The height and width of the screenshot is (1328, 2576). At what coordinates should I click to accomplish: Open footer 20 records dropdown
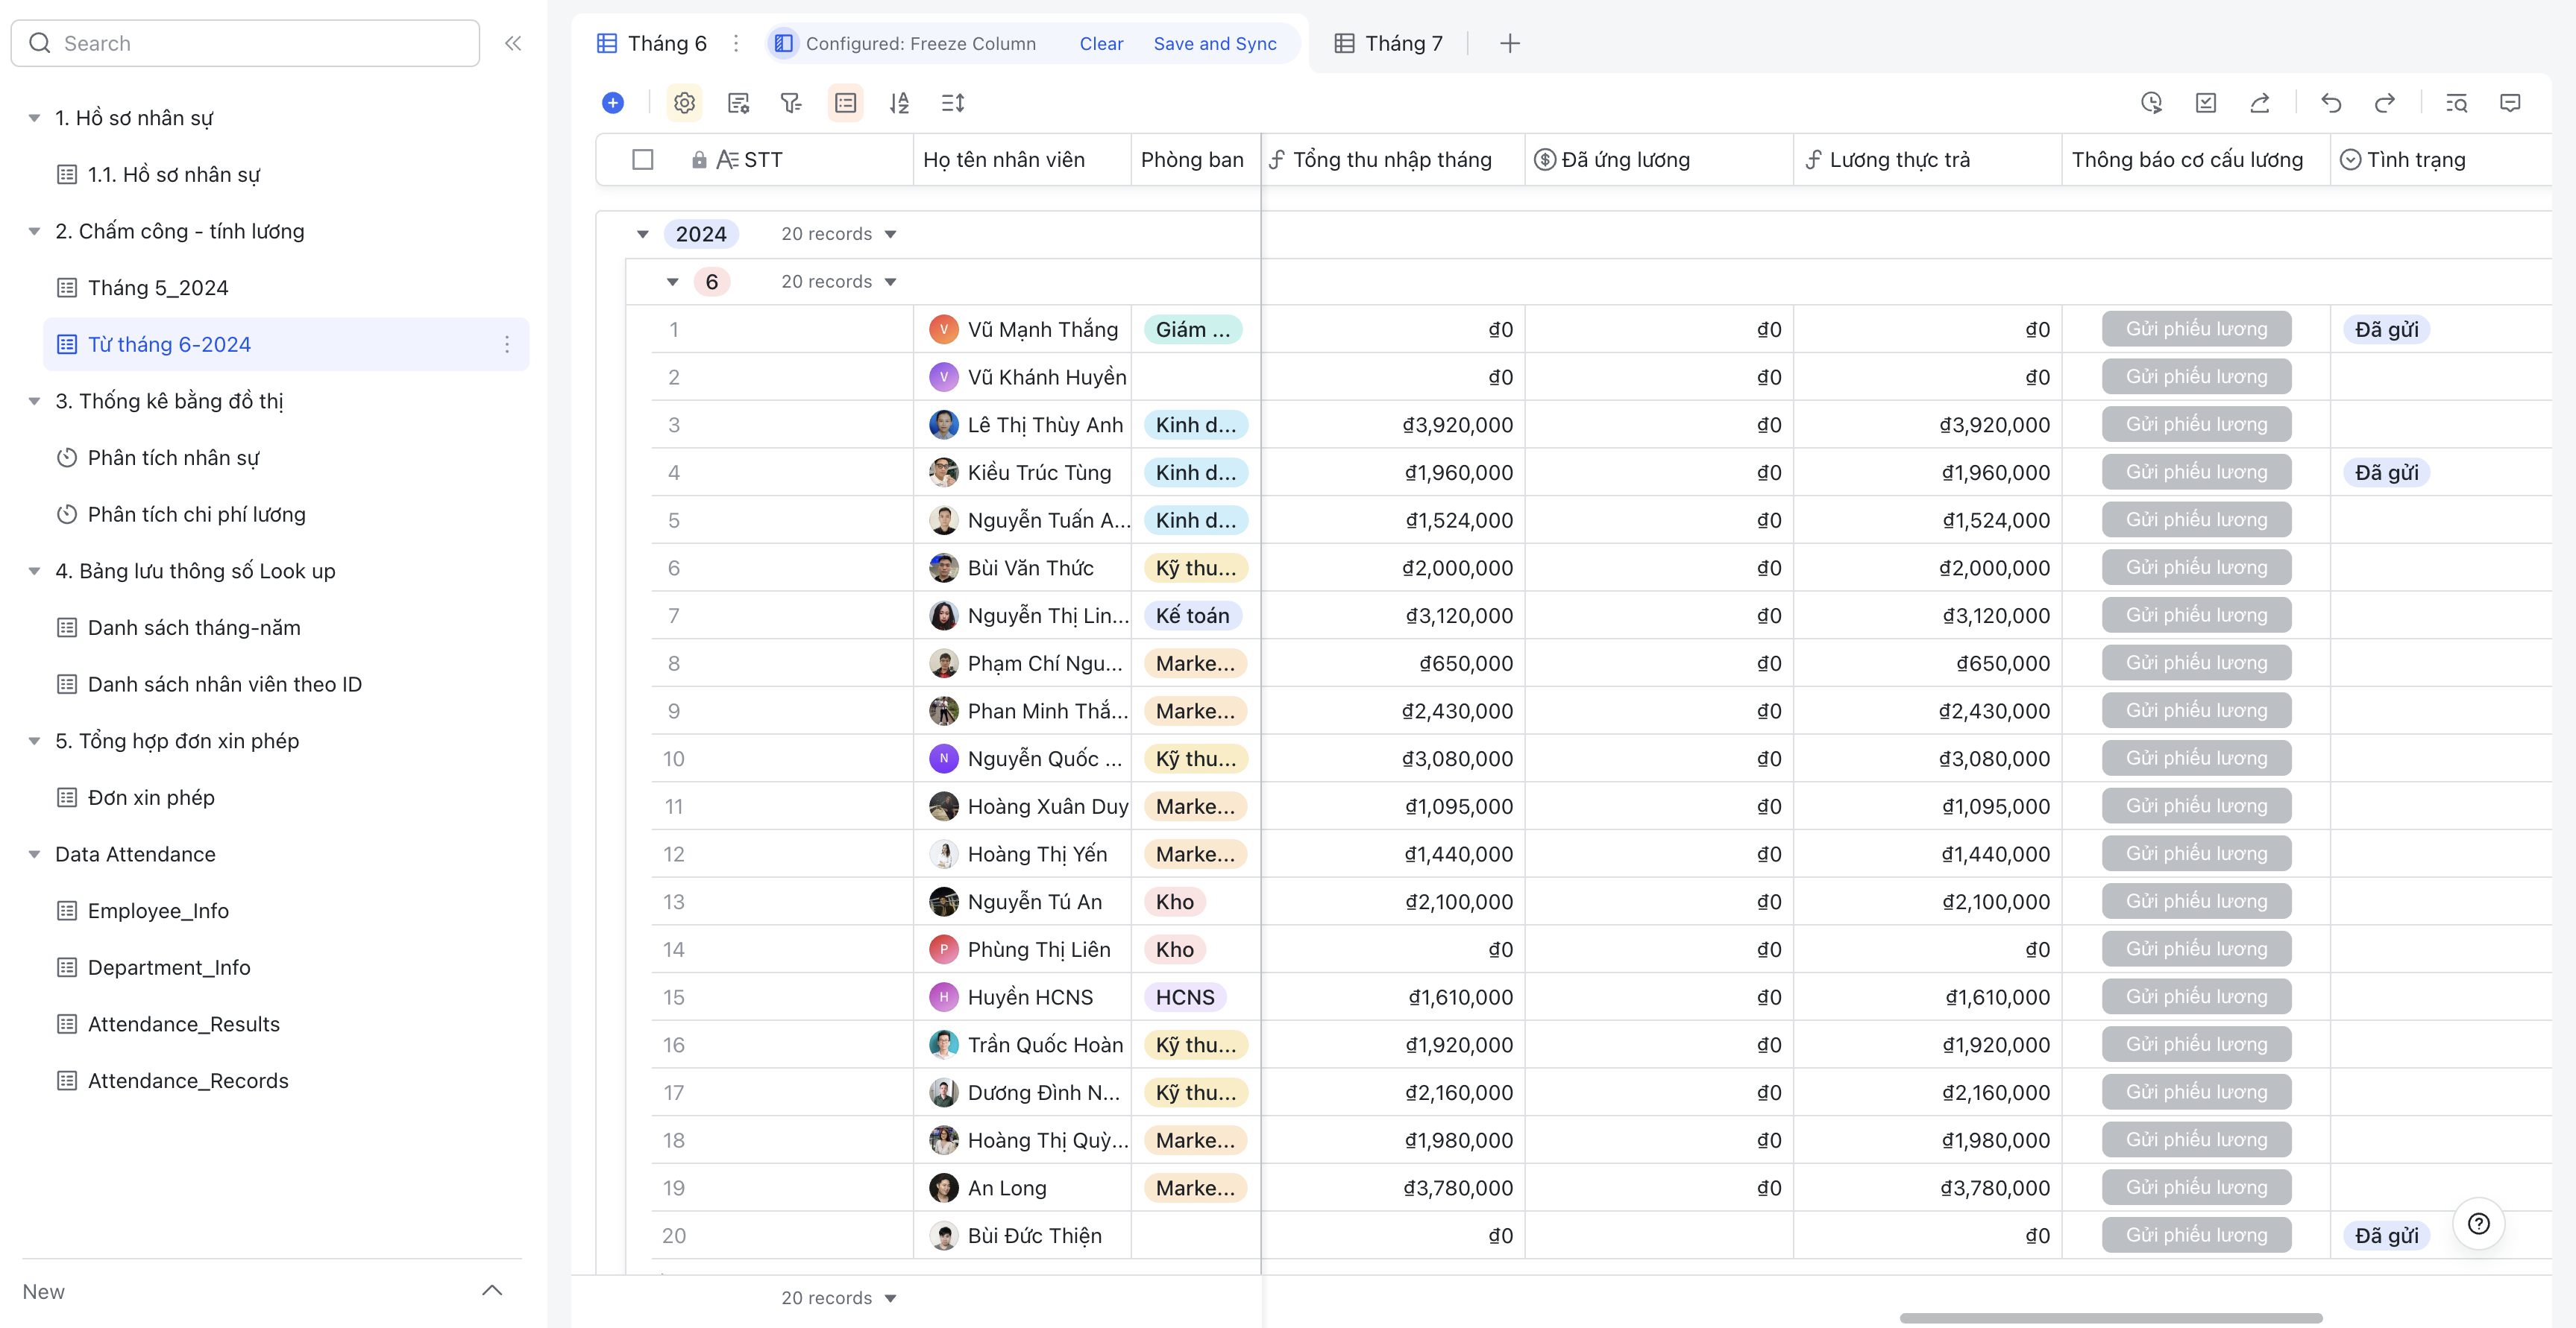pyautogui.click(x=838, y=1298)
